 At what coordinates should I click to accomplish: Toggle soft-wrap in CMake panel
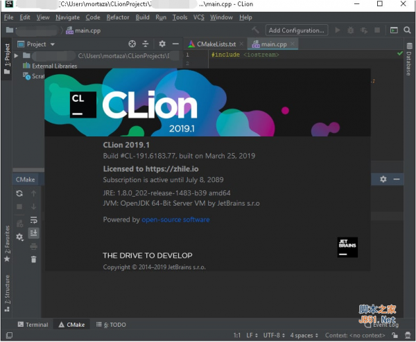(x=34, y=220)
